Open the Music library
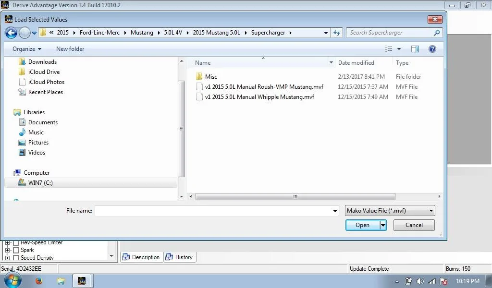Screen dimensions: 492x288 (x=36, y=132)
